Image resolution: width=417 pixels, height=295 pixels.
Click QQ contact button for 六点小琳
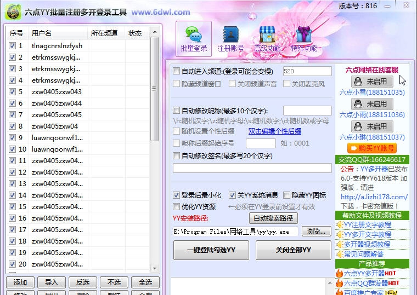372,126
